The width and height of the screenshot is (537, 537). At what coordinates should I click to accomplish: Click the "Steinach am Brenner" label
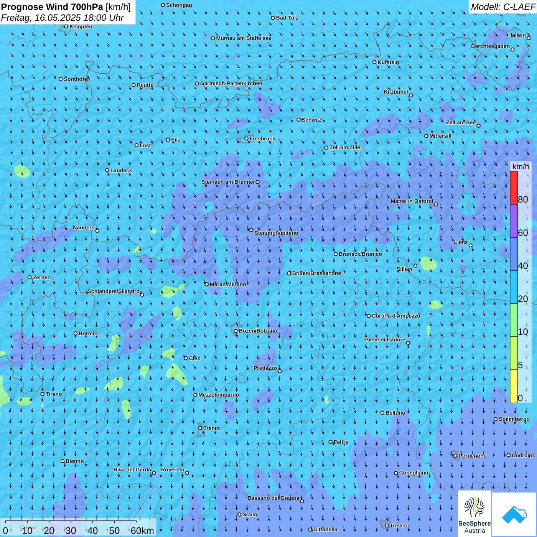coord(228,182)
